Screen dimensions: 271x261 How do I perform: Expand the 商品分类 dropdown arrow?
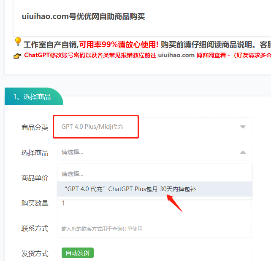coord(243,127)
